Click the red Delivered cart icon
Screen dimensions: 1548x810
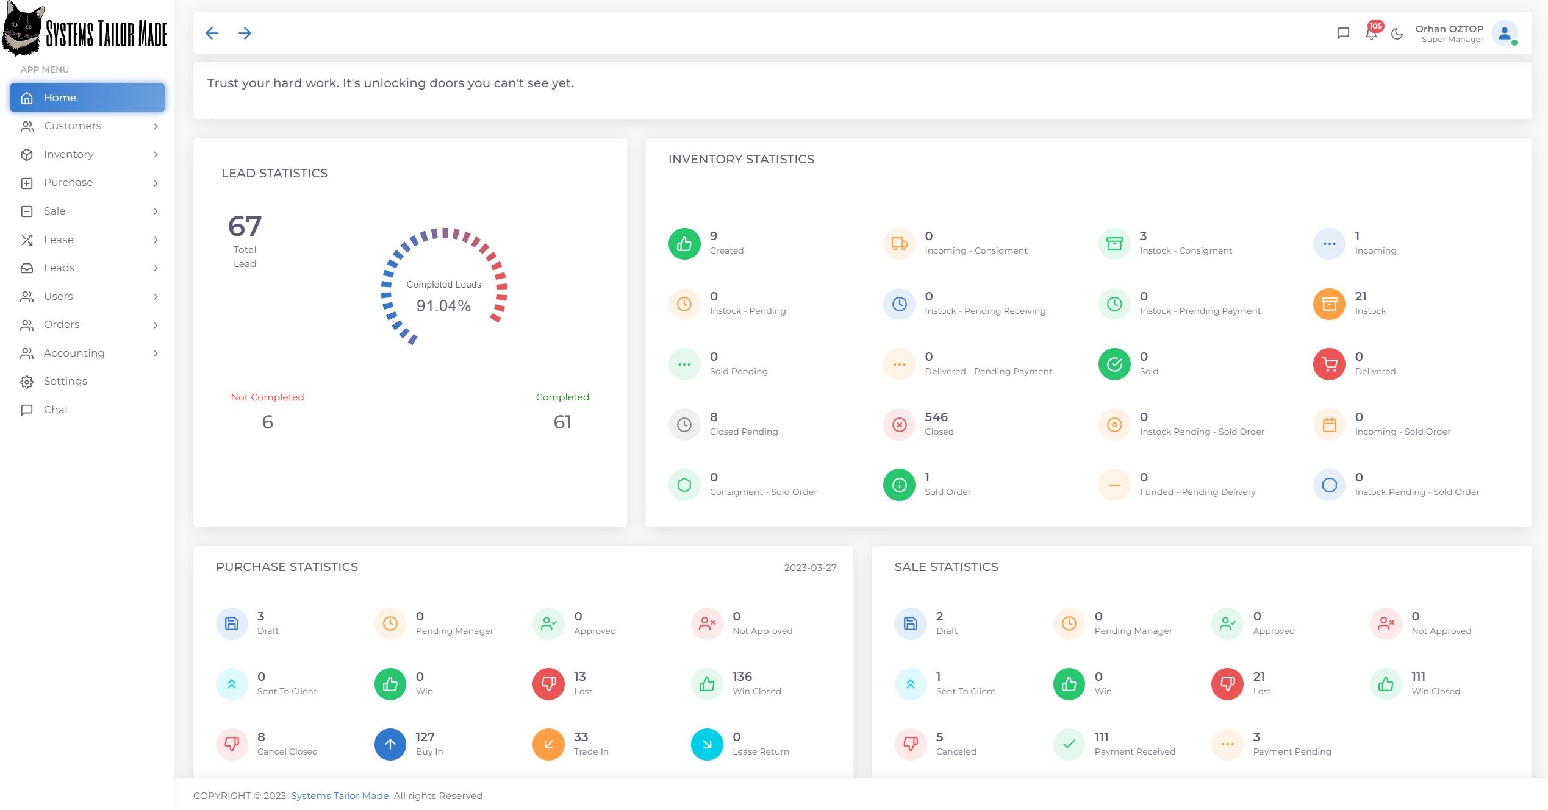1328,364
